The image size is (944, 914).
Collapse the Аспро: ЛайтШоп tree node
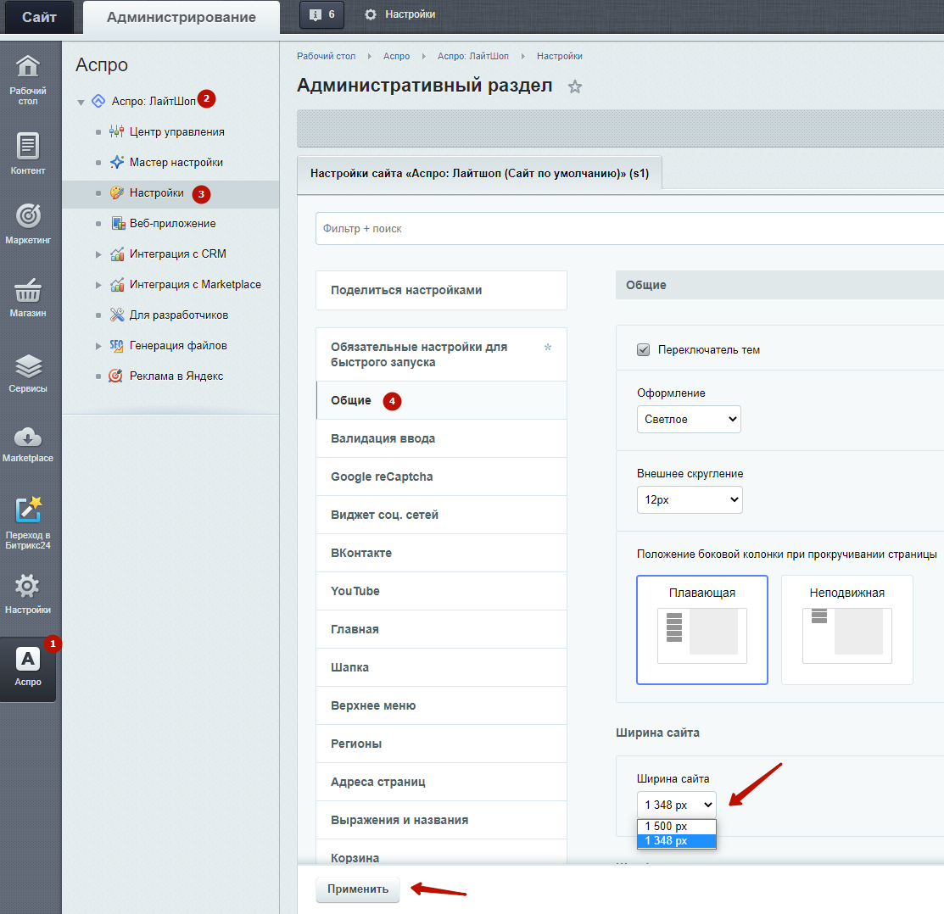pos(81,103)
